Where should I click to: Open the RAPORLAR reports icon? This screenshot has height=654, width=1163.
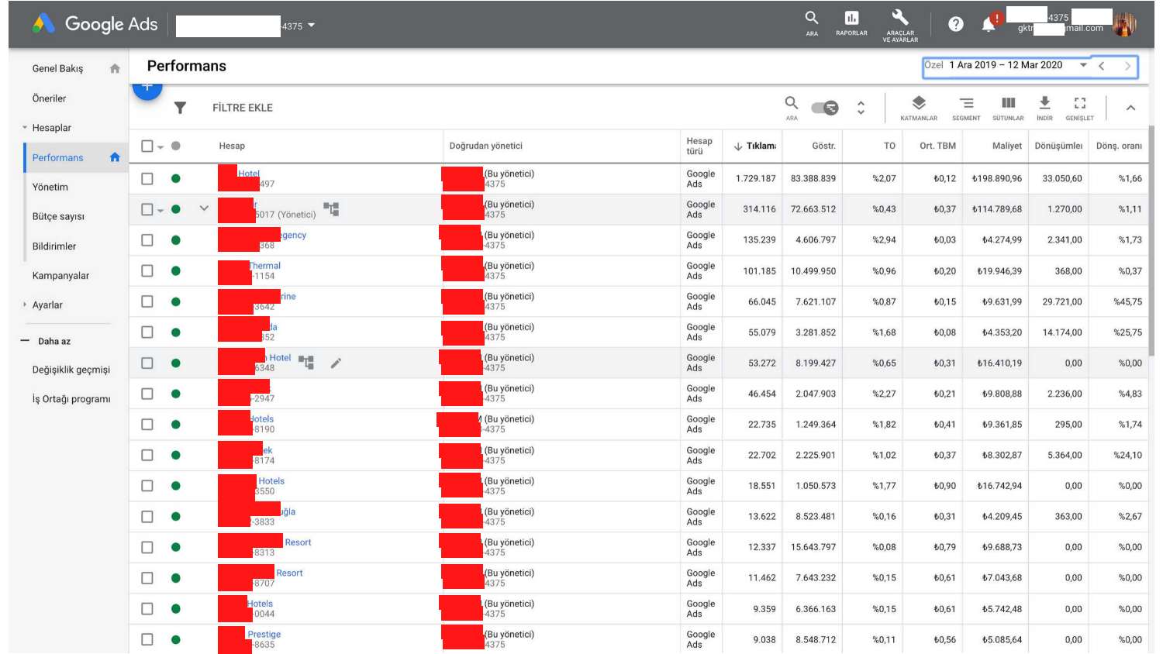click(x=851, y=23)
